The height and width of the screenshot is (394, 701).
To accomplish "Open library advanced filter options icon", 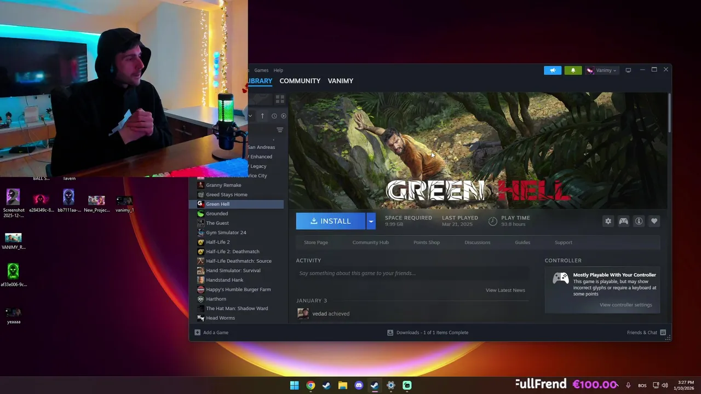I will pos(280,130).
